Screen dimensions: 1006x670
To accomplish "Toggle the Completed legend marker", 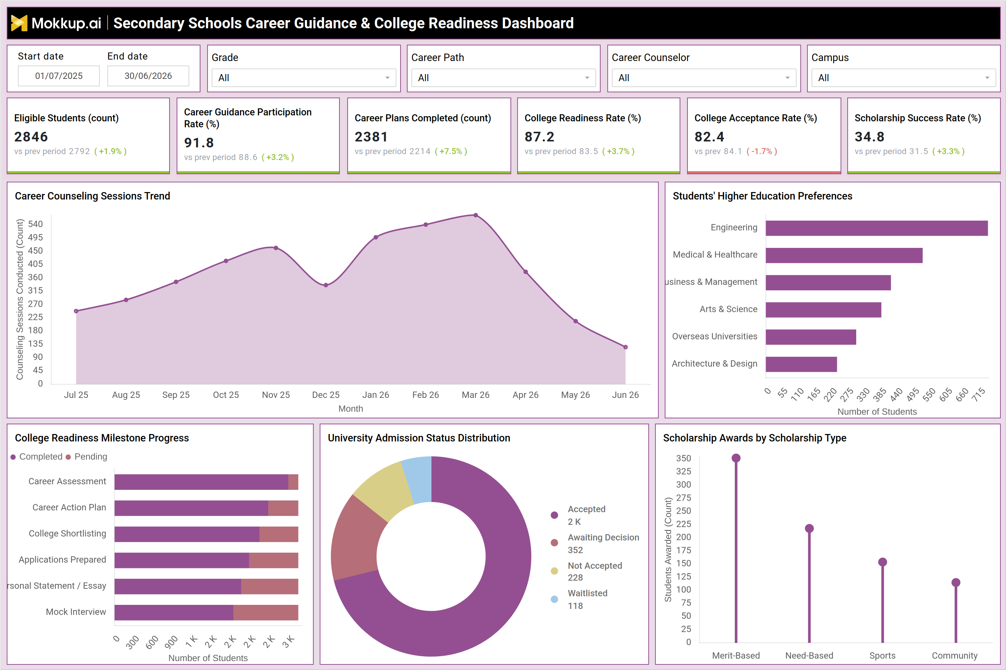I will pos(13,457).
